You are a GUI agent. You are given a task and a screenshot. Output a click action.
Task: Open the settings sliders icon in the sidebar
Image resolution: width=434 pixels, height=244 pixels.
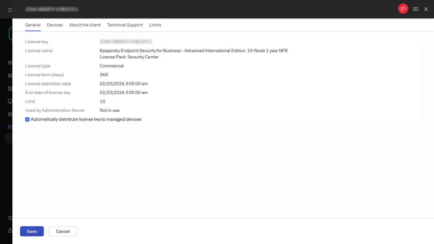click(10, 218)
